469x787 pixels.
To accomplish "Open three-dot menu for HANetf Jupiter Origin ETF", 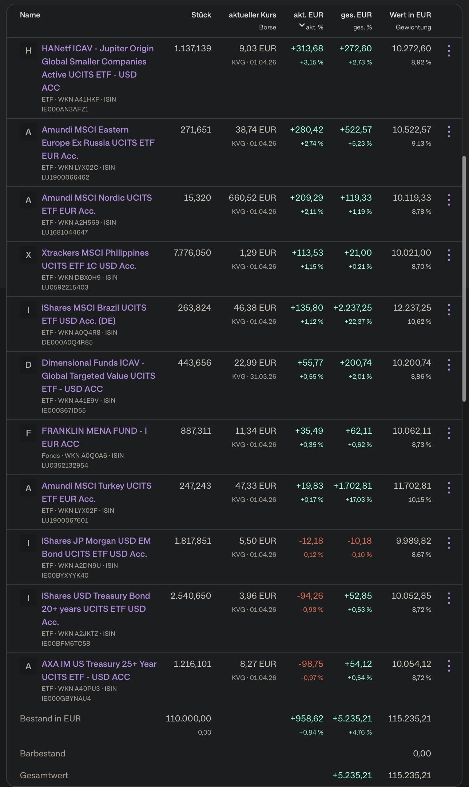I will pyautogui.click(x=449, y=51).
